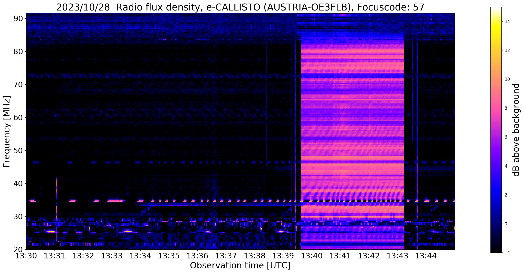This screenshot has height=273, width=524.
Task: Click the colorbar tick value 4
Action: tap(506, 166)
